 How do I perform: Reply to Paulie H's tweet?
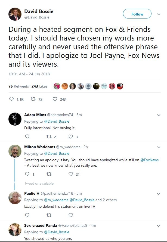[x=27, y=215]
